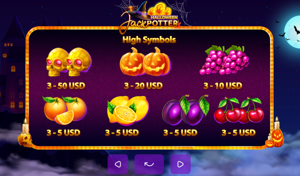Select the red cherries symbol
Screen dimensions: 300x176
pyautogui.click(x=239, y=110)
